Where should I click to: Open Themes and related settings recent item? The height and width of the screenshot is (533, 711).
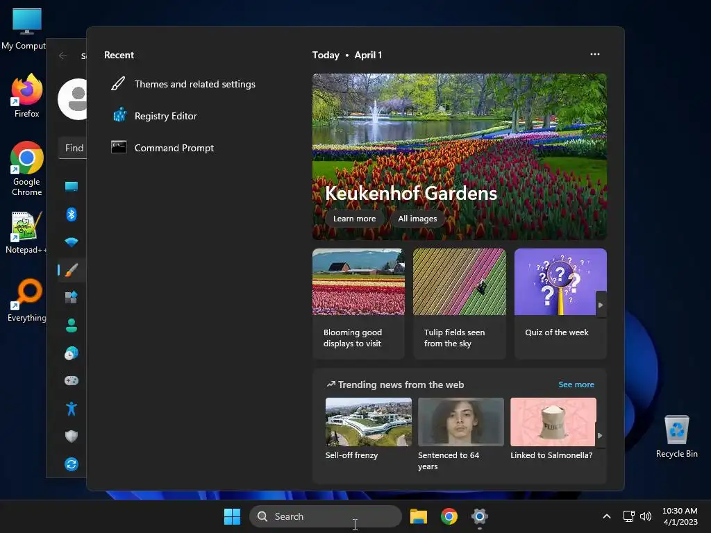click(x=183, y=84)
